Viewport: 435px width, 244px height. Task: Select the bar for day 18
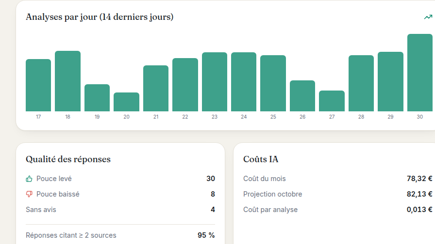[x=67, y=81]
